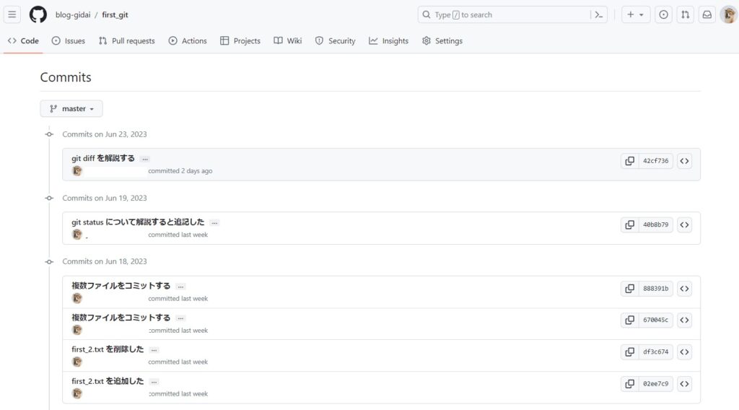Screen dimensions: 739x410
Task: Expand details of first_2.txt を削除した commit
Action: point(154,350)
